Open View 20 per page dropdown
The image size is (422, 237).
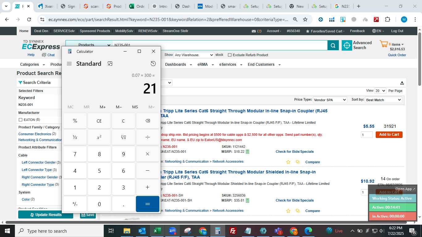tap(380, 91)
